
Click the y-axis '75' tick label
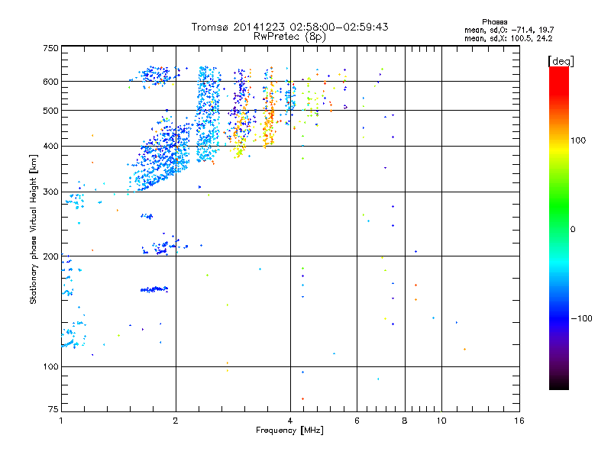53,409
